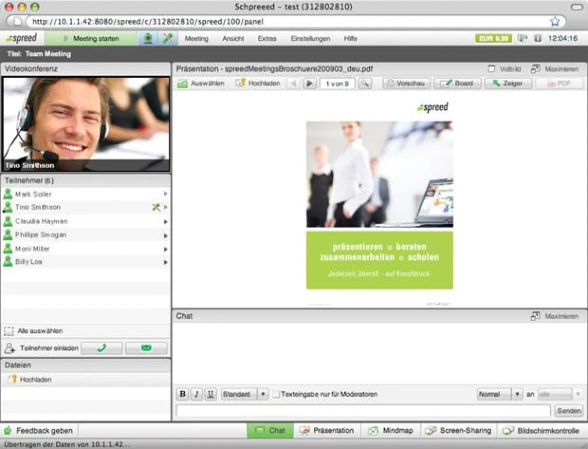The image size is (588, 449).
Task: Click the Feedback geben button
Action: pos(39,431)
